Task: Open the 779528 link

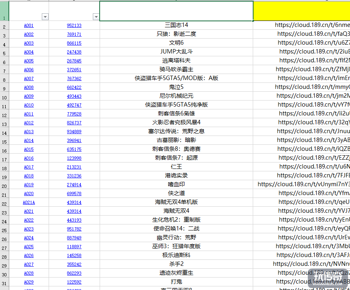Action: (x=74, y=114)
